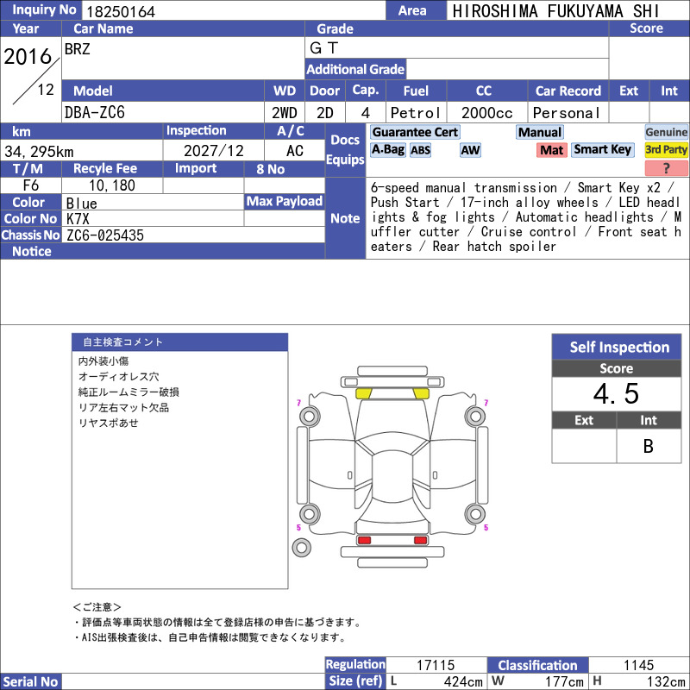Click the length value 424cm
Viewport: 690px width, 690px height.
463,681
